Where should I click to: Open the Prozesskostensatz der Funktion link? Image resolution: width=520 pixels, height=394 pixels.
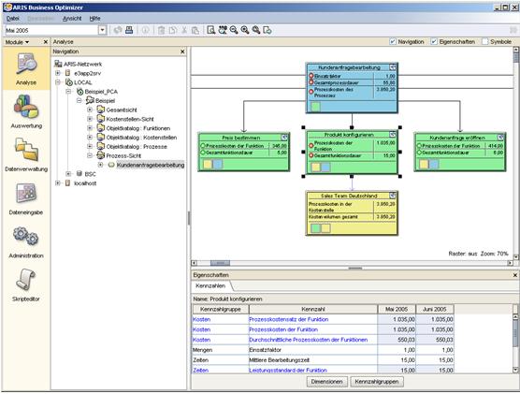[x=288, y=319]
